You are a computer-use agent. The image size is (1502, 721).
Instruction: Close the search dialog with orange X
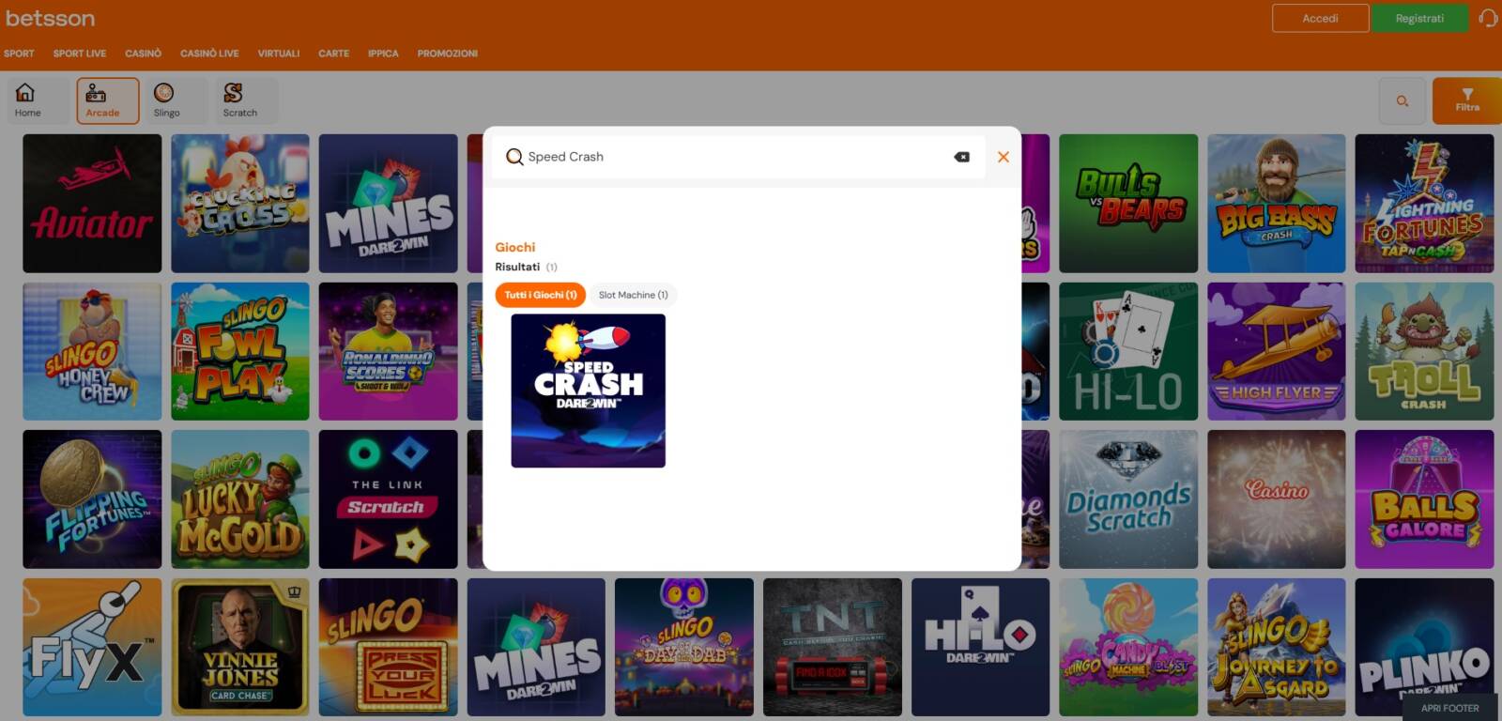click(1003, 157)
